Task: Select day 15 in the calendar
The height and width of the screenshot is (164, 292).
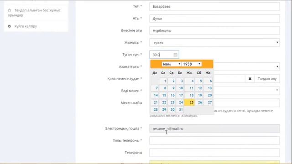Action: pyautogui.click(x=163, y=95)
